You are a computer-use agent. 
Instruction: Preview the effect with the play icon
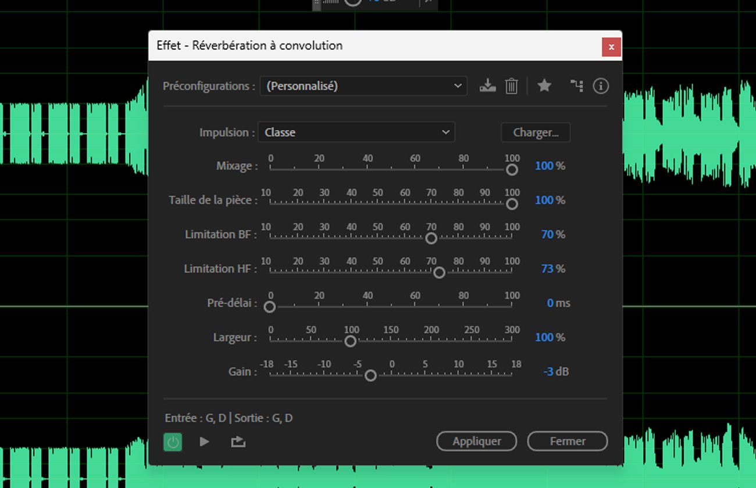pos(204,442)
